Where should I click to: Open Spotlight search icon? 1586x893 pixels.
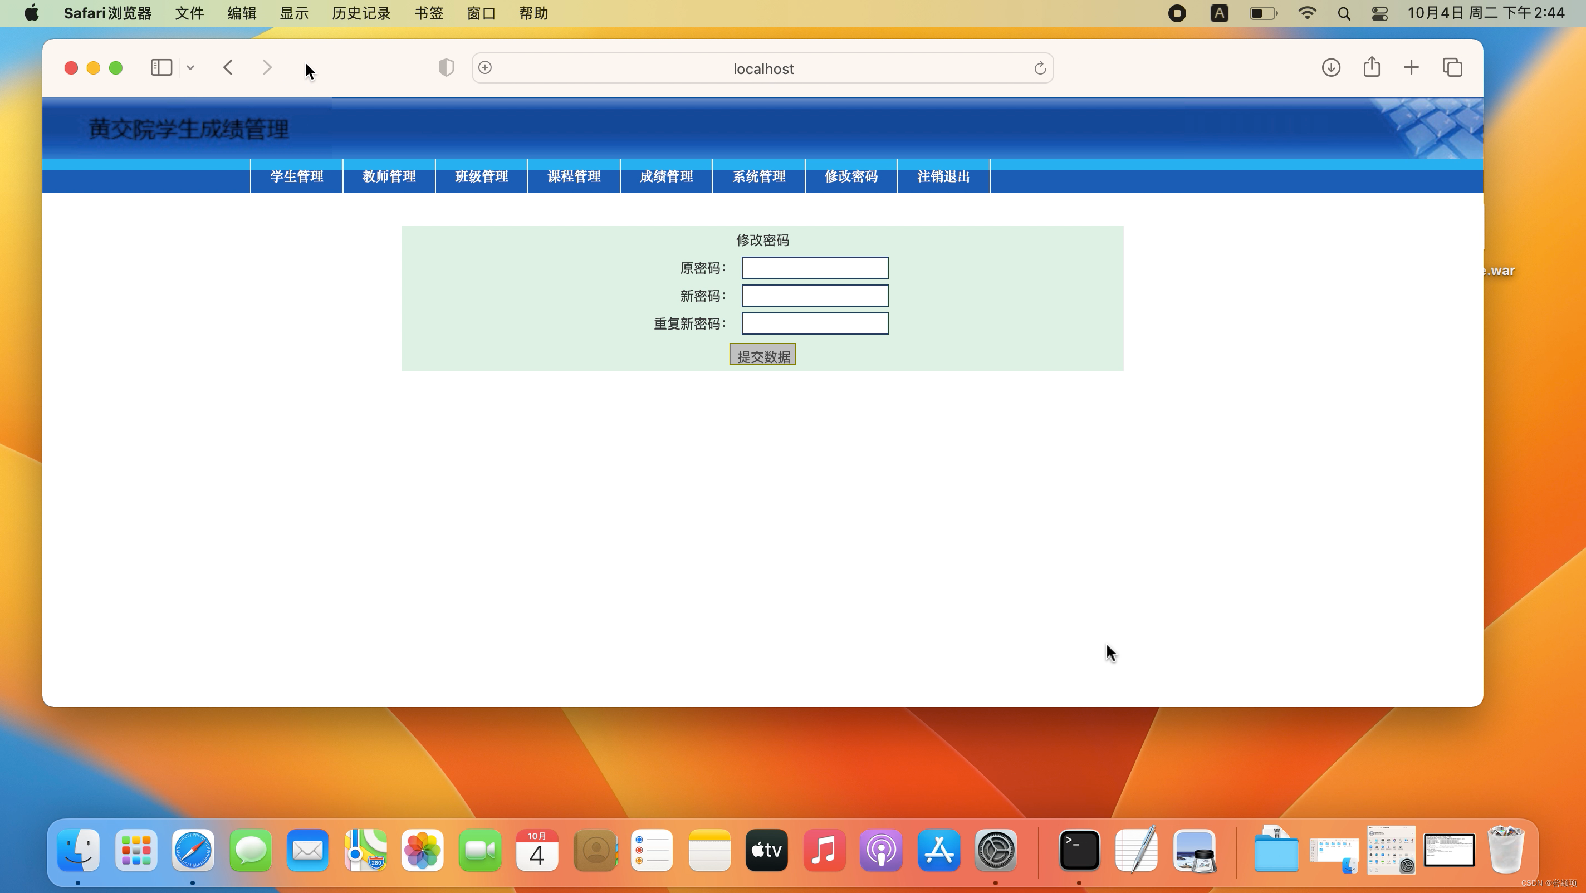coord(1344,13)
